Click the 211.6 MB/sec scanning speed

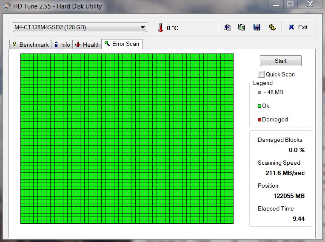pos(285,173)
